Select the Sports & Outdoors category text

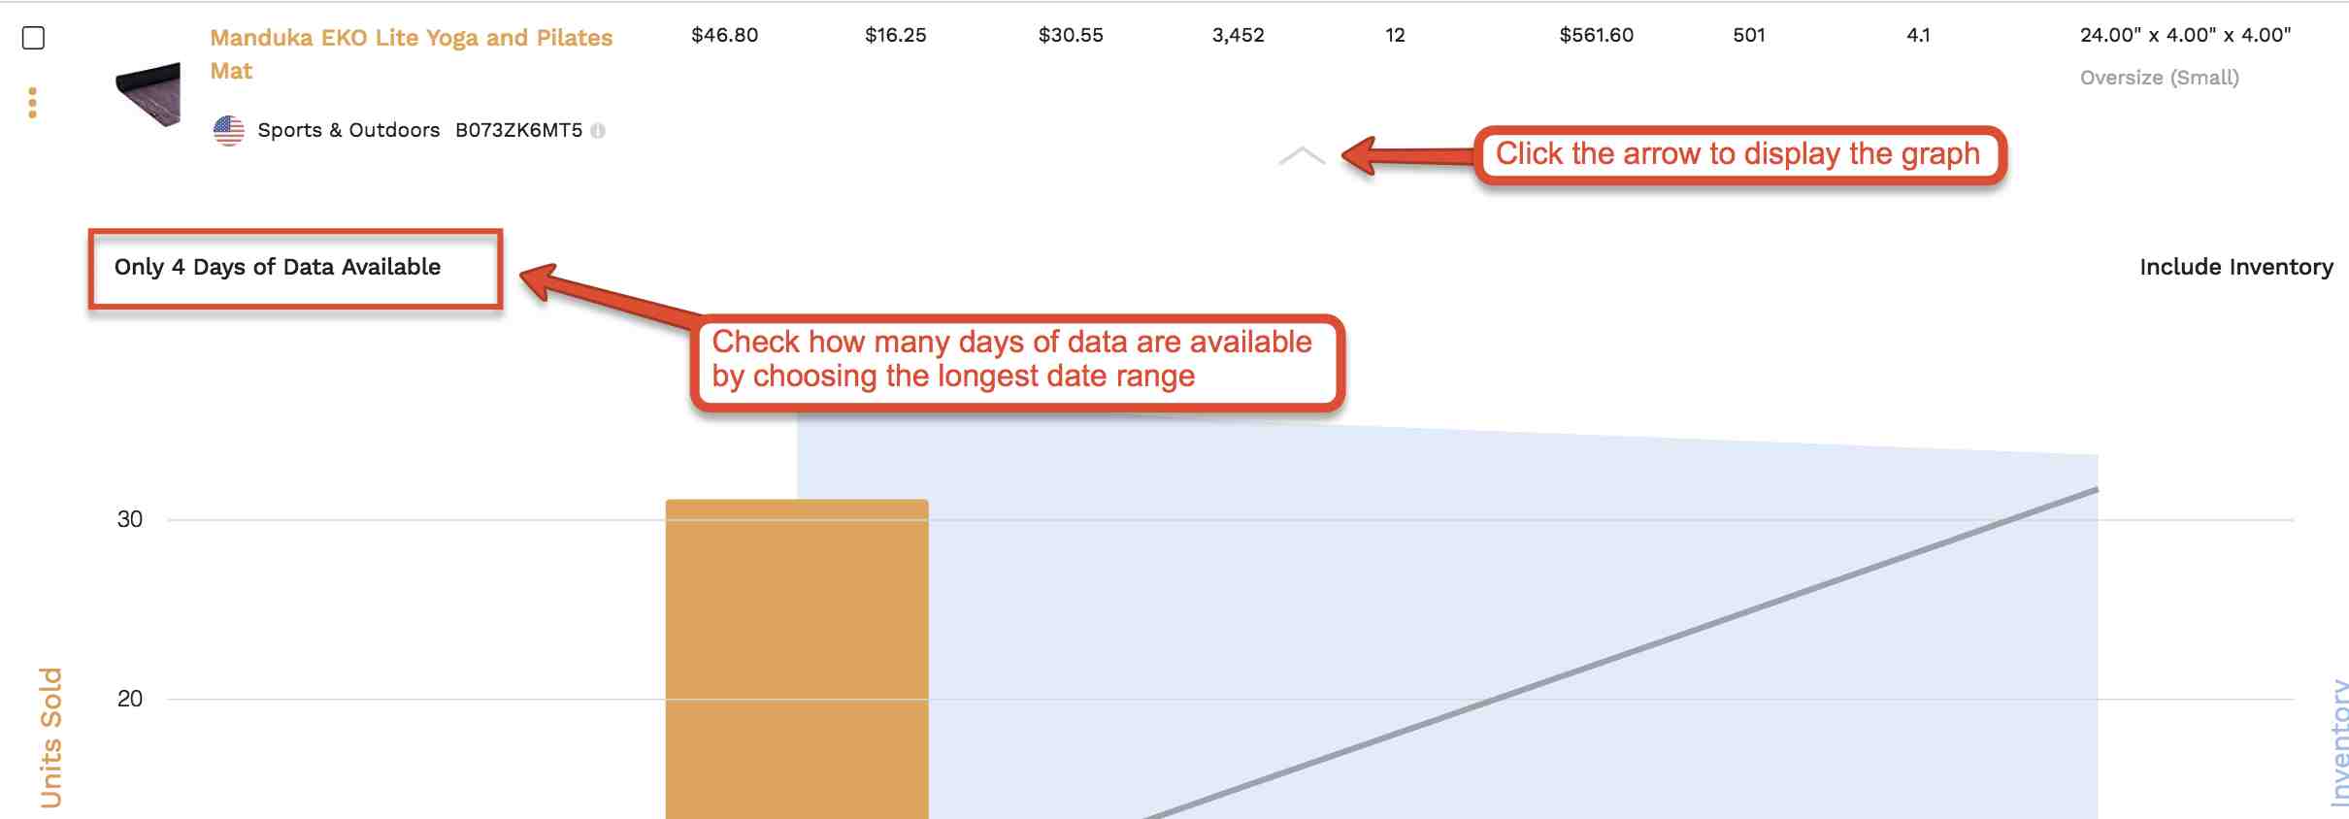[348, 130]
